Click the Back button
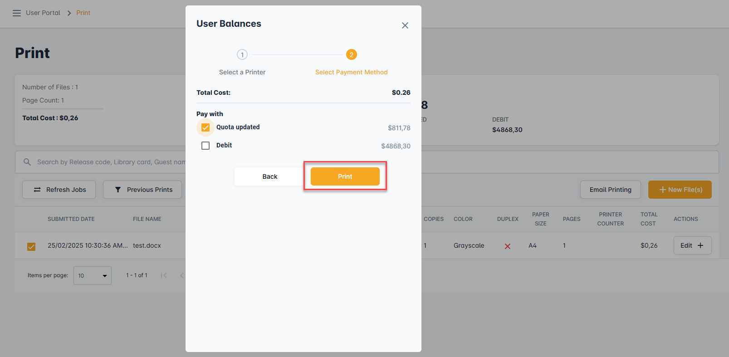This screenshot has width=729, height=357. tap(269, 176)
